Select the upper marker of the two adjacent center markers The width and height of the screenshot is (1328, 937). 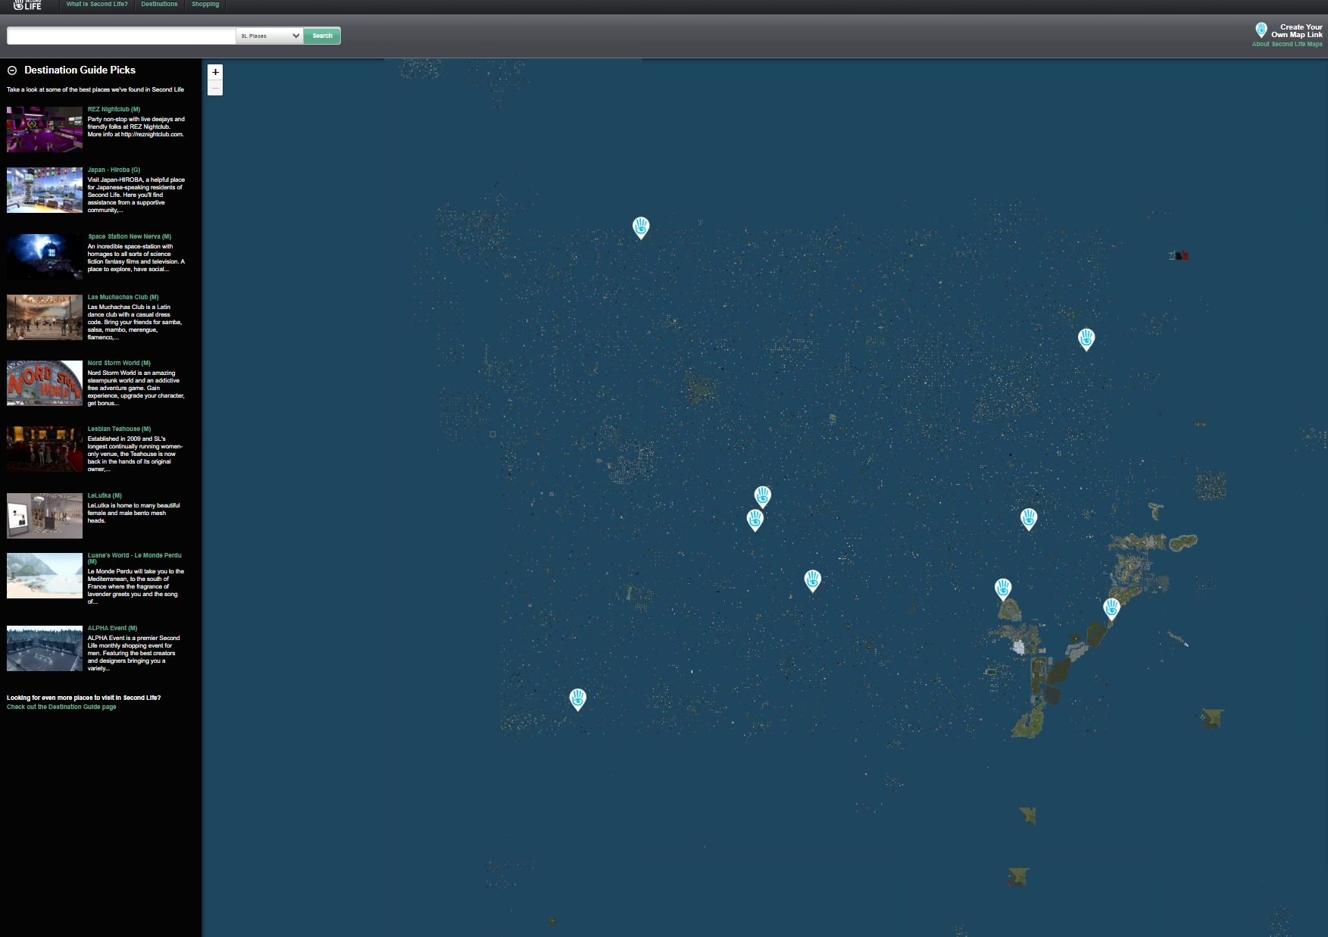(763, 497)
